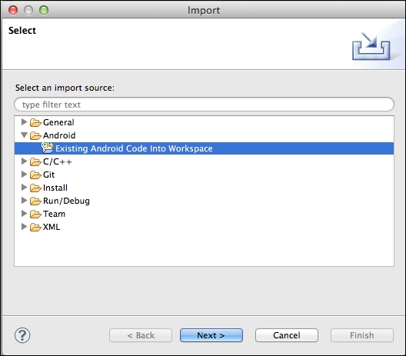
Task: Click the Cancel button
Action: tap(287, 335)
